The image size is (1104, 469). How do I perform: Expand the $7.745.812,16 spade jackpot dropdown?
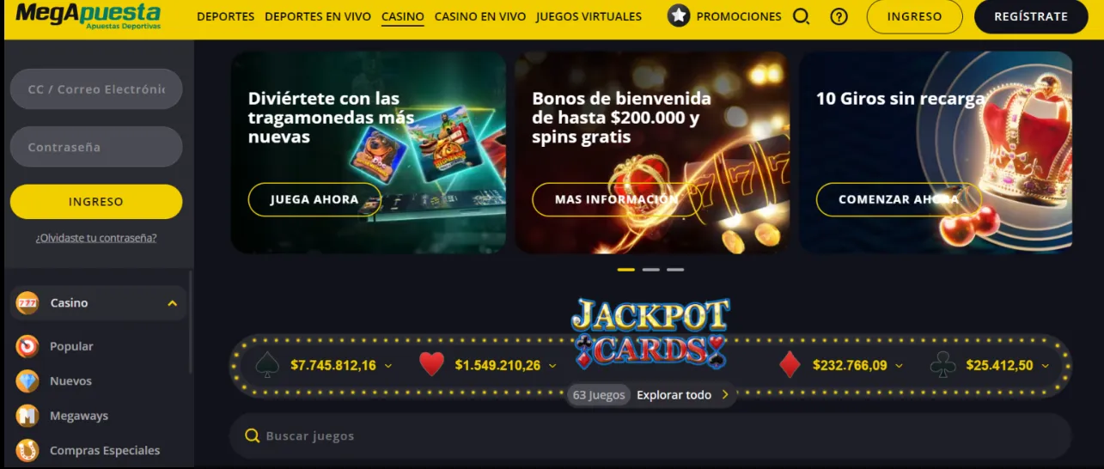coord(388,365)
